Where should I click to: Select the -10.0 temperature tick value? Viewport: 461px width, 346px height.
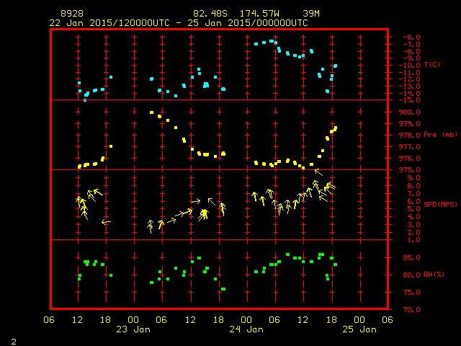[409, 65]
